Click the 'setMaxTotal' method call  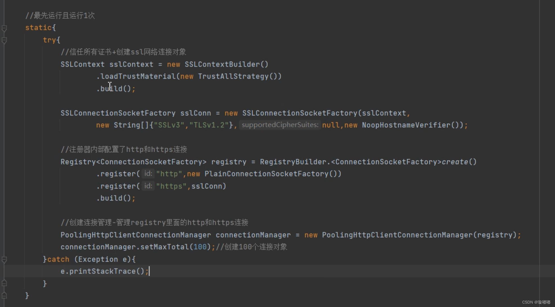click(165, 247)
